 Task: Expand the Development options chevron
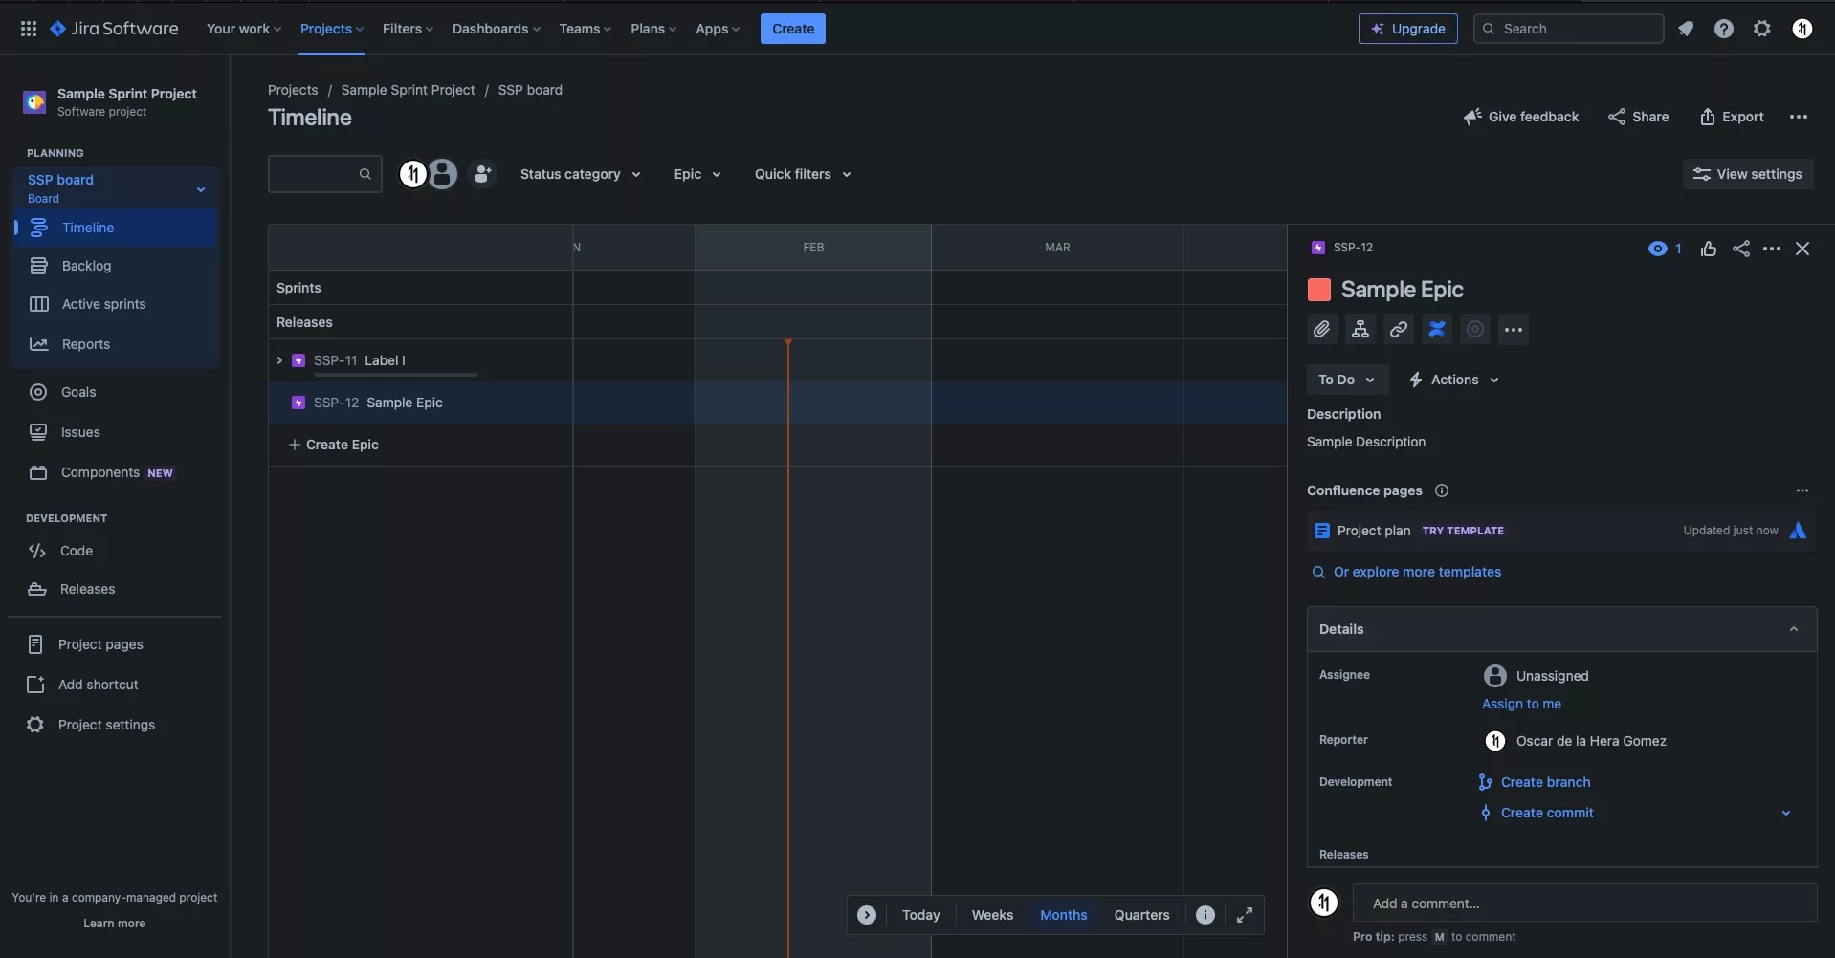1786,813
